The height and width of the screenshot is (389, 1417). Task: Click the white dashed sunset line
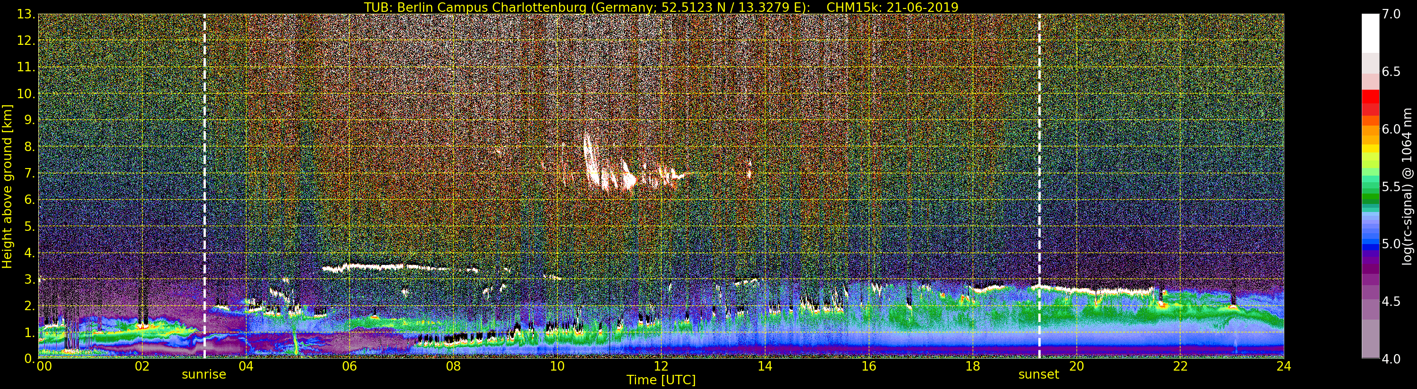pyautogui.click(x=1039, y=186)
